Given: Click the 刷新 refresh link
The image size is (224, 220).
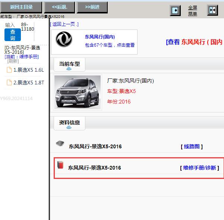Looking at the screenshot, I should [x=13, y=61].
